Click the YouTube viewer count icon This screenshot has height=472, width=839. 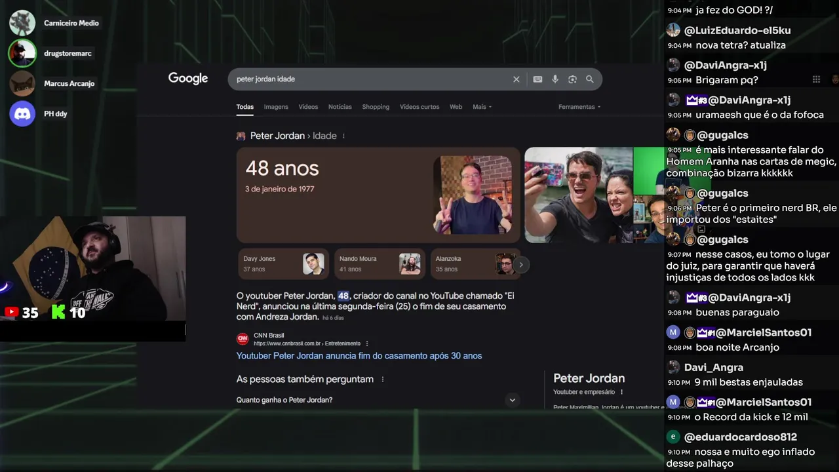point(11,313)
